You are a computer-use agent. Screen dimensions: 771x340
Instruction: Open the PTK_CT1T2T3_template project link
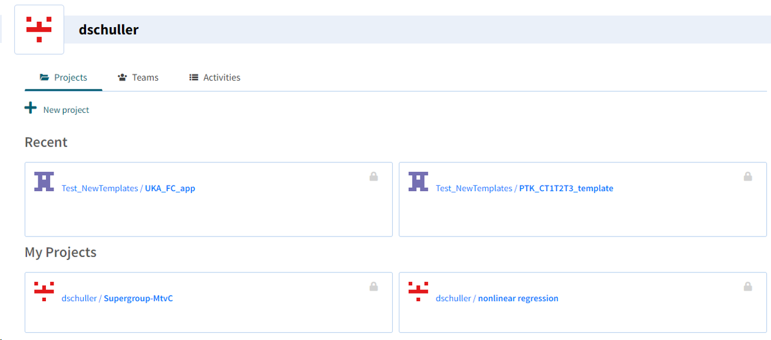click(566, 189)
